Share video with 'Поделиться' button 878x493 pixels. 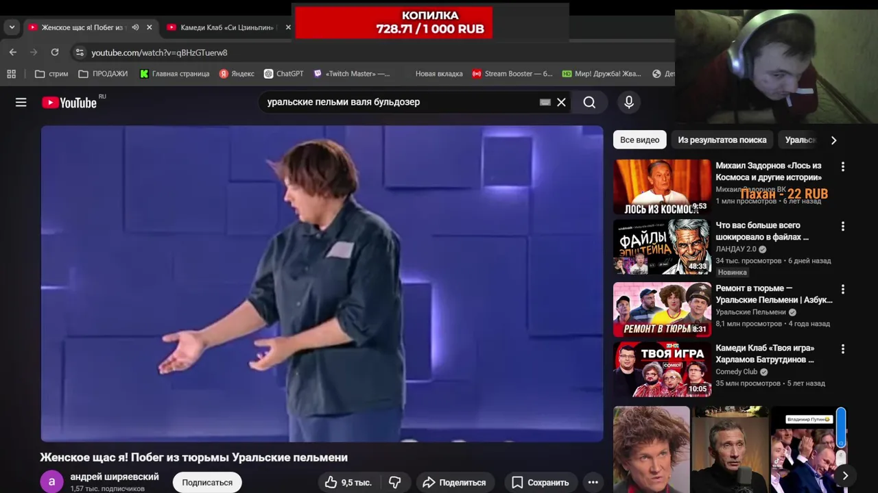pos(454,482)
